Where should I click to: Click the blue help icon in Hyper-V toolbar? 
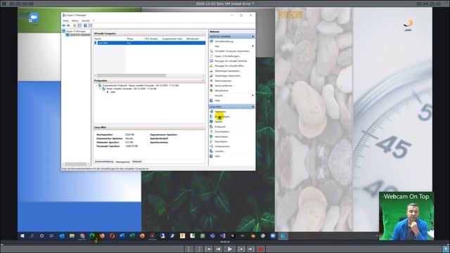pos(85,25)
